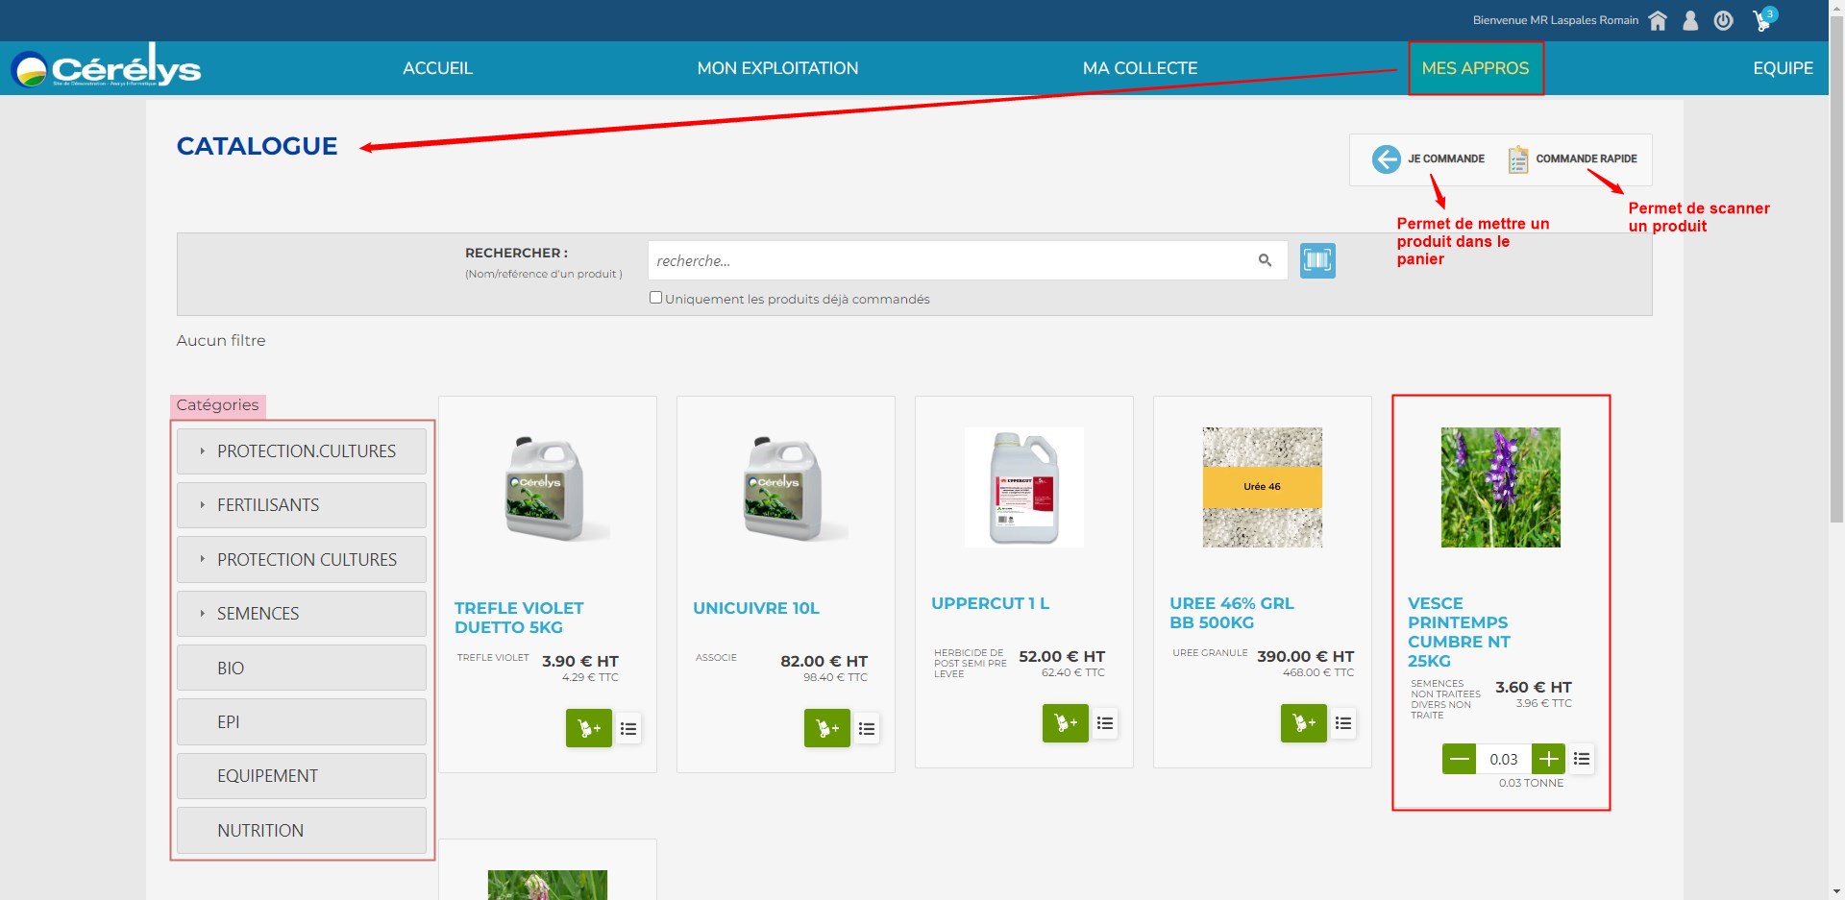
Task: Add TREFLE VIOLET DUETTO to cart
Action: (x=588, y=728)
